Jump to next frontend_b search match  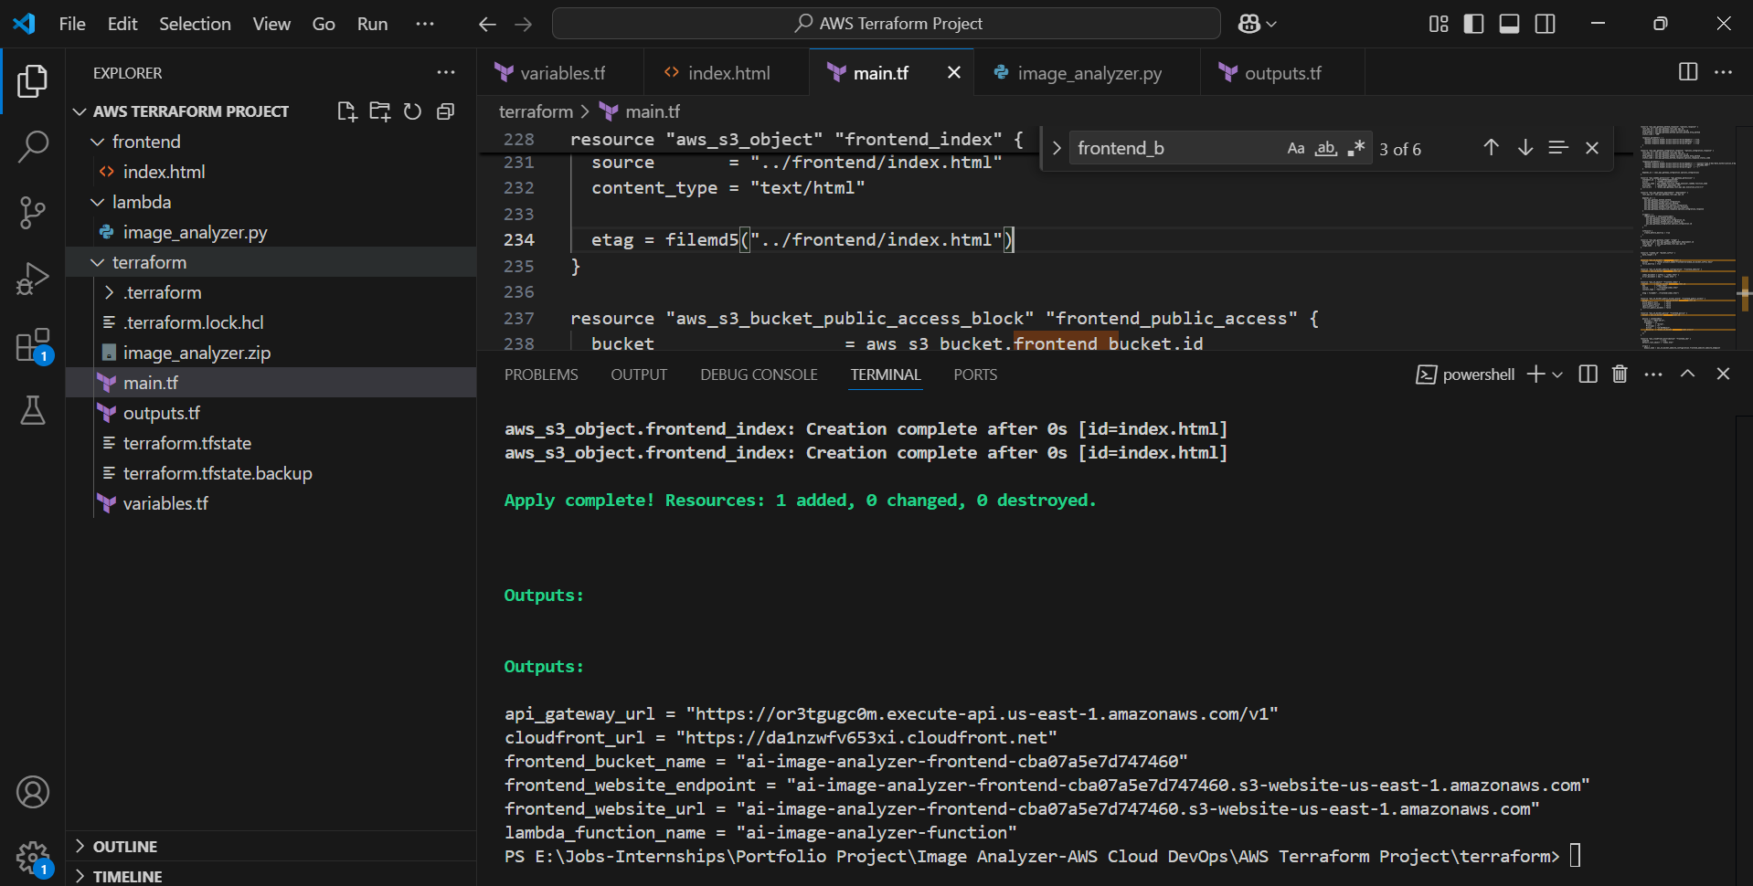(1525, 147)
